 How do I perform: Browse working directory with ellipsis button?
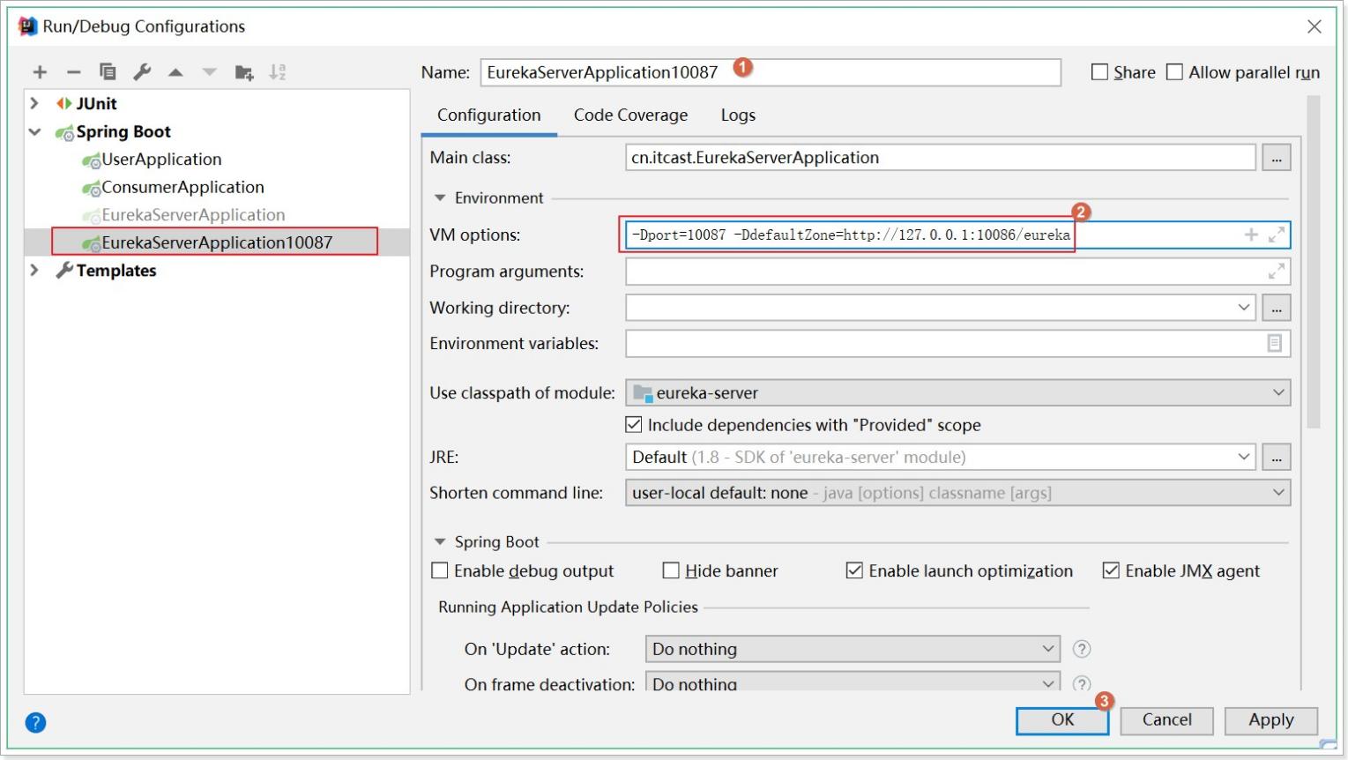coord(1277,308)
